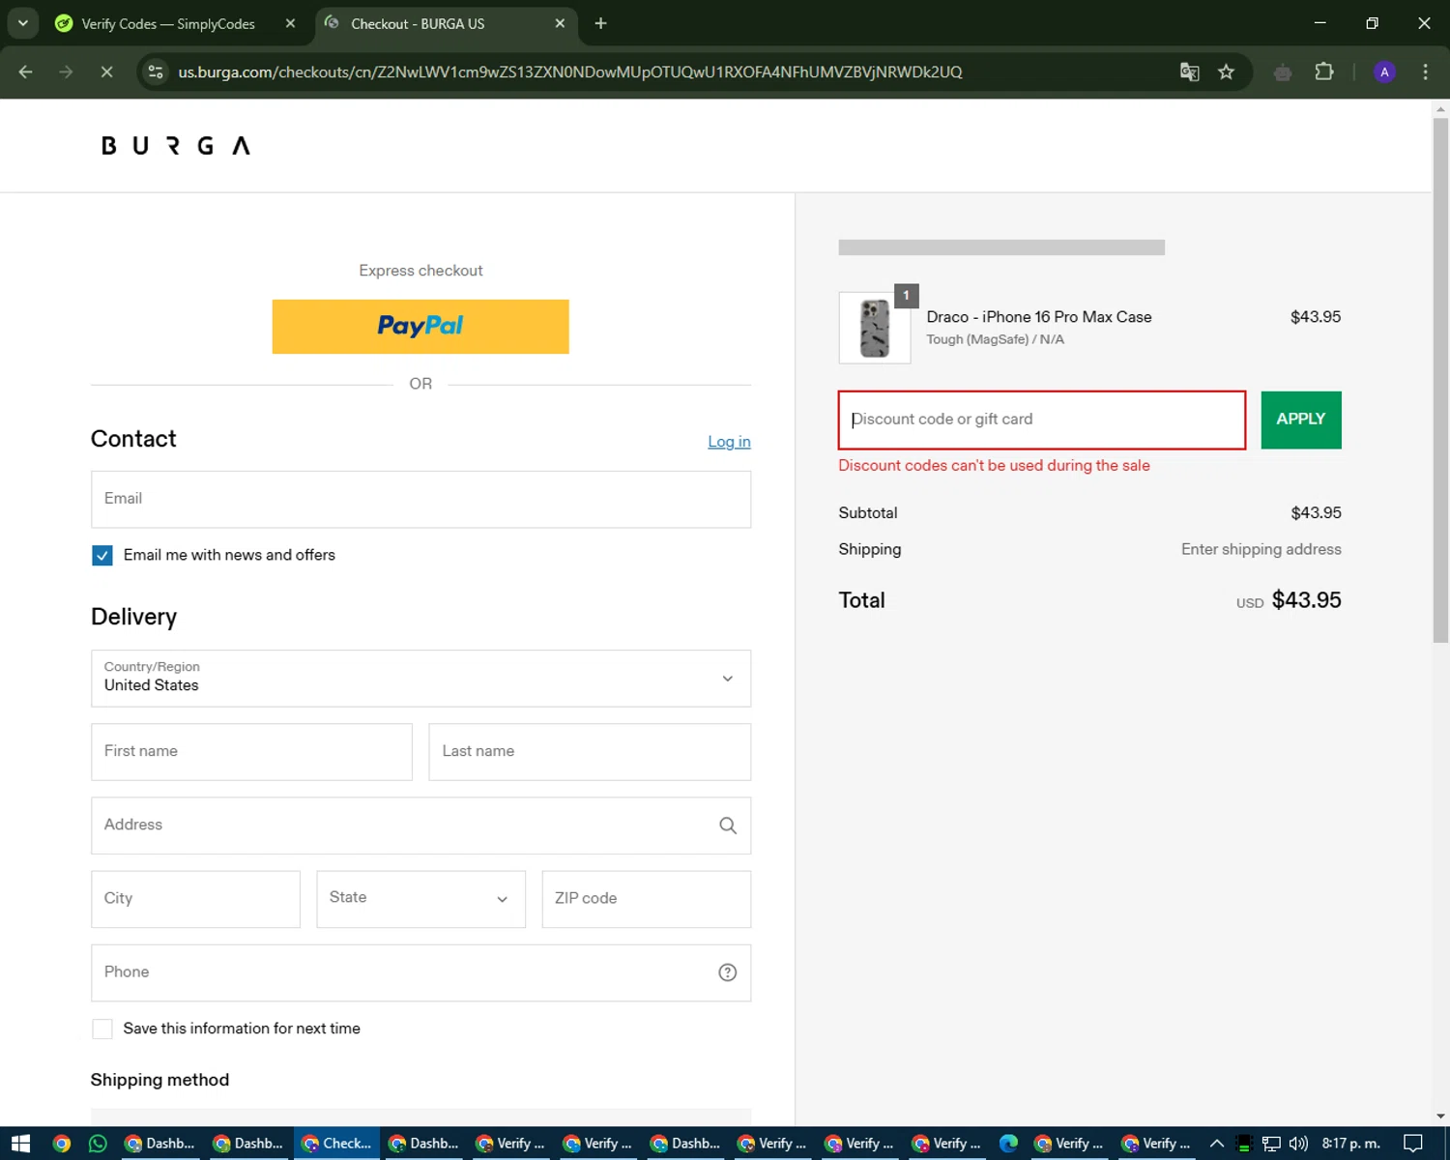Open the browser translate page icon
This screenshot has width=1450, height=1160.
click(x=1189, y=72)
